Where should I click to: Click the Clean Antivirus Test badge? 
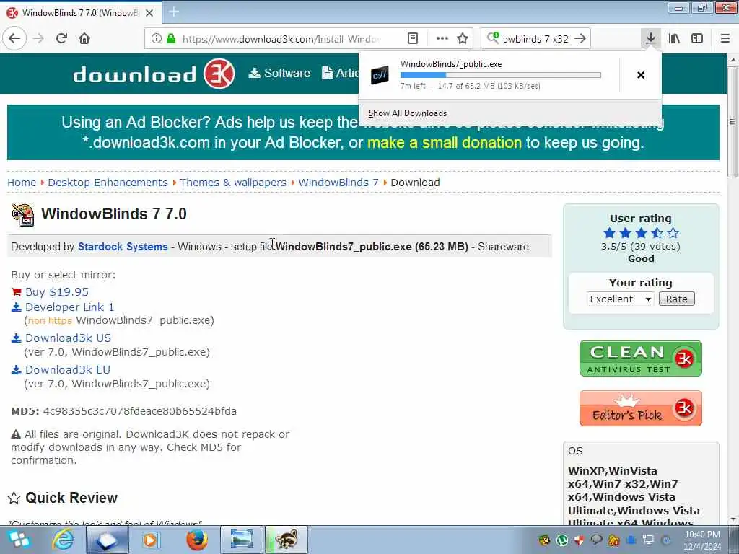(641, 359)
